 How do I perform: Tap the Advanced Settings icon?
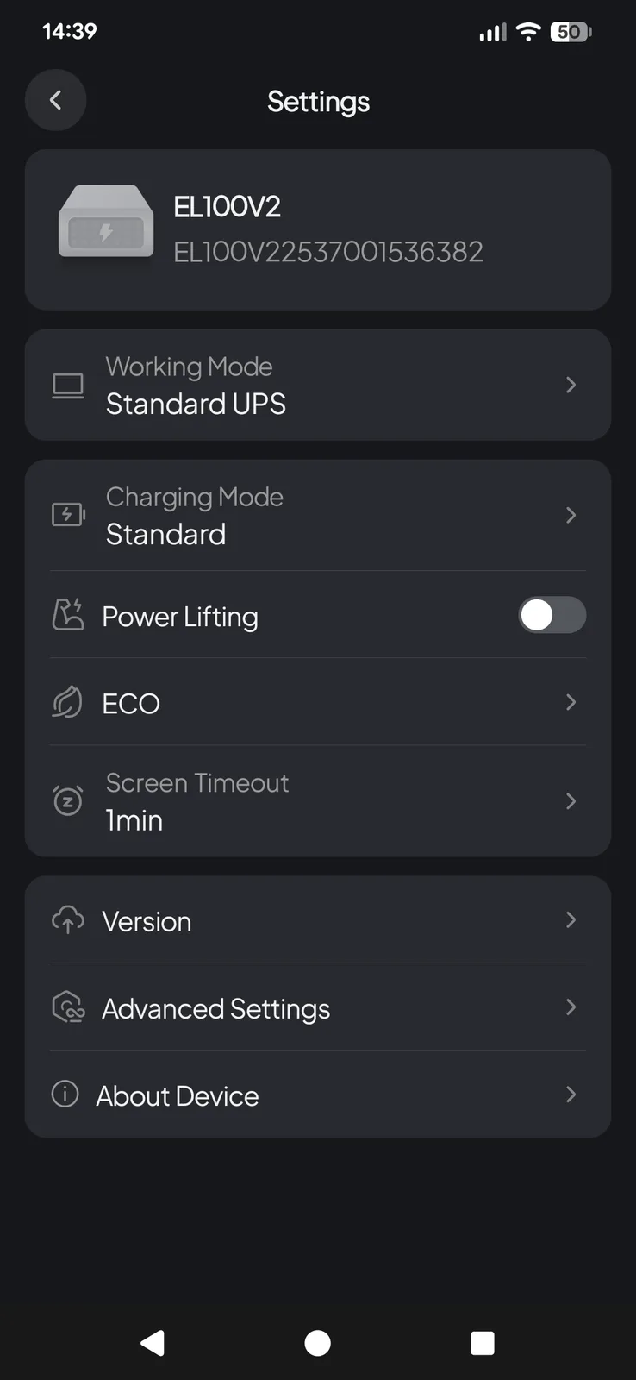(x=68, y=1007)
